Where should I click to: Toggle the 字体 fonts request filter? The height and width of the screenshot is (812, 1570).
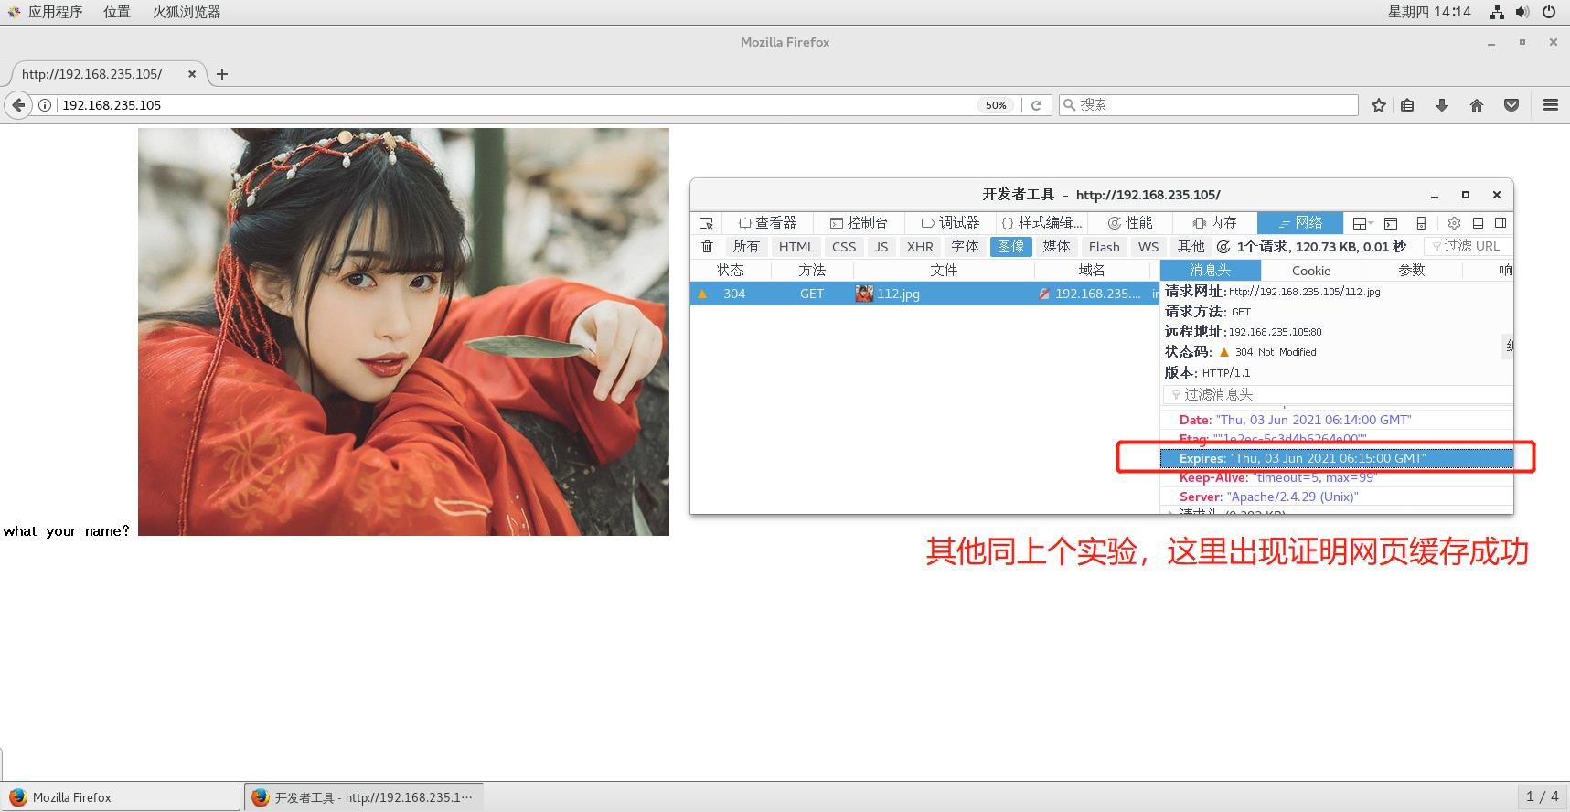coord(965,247)
